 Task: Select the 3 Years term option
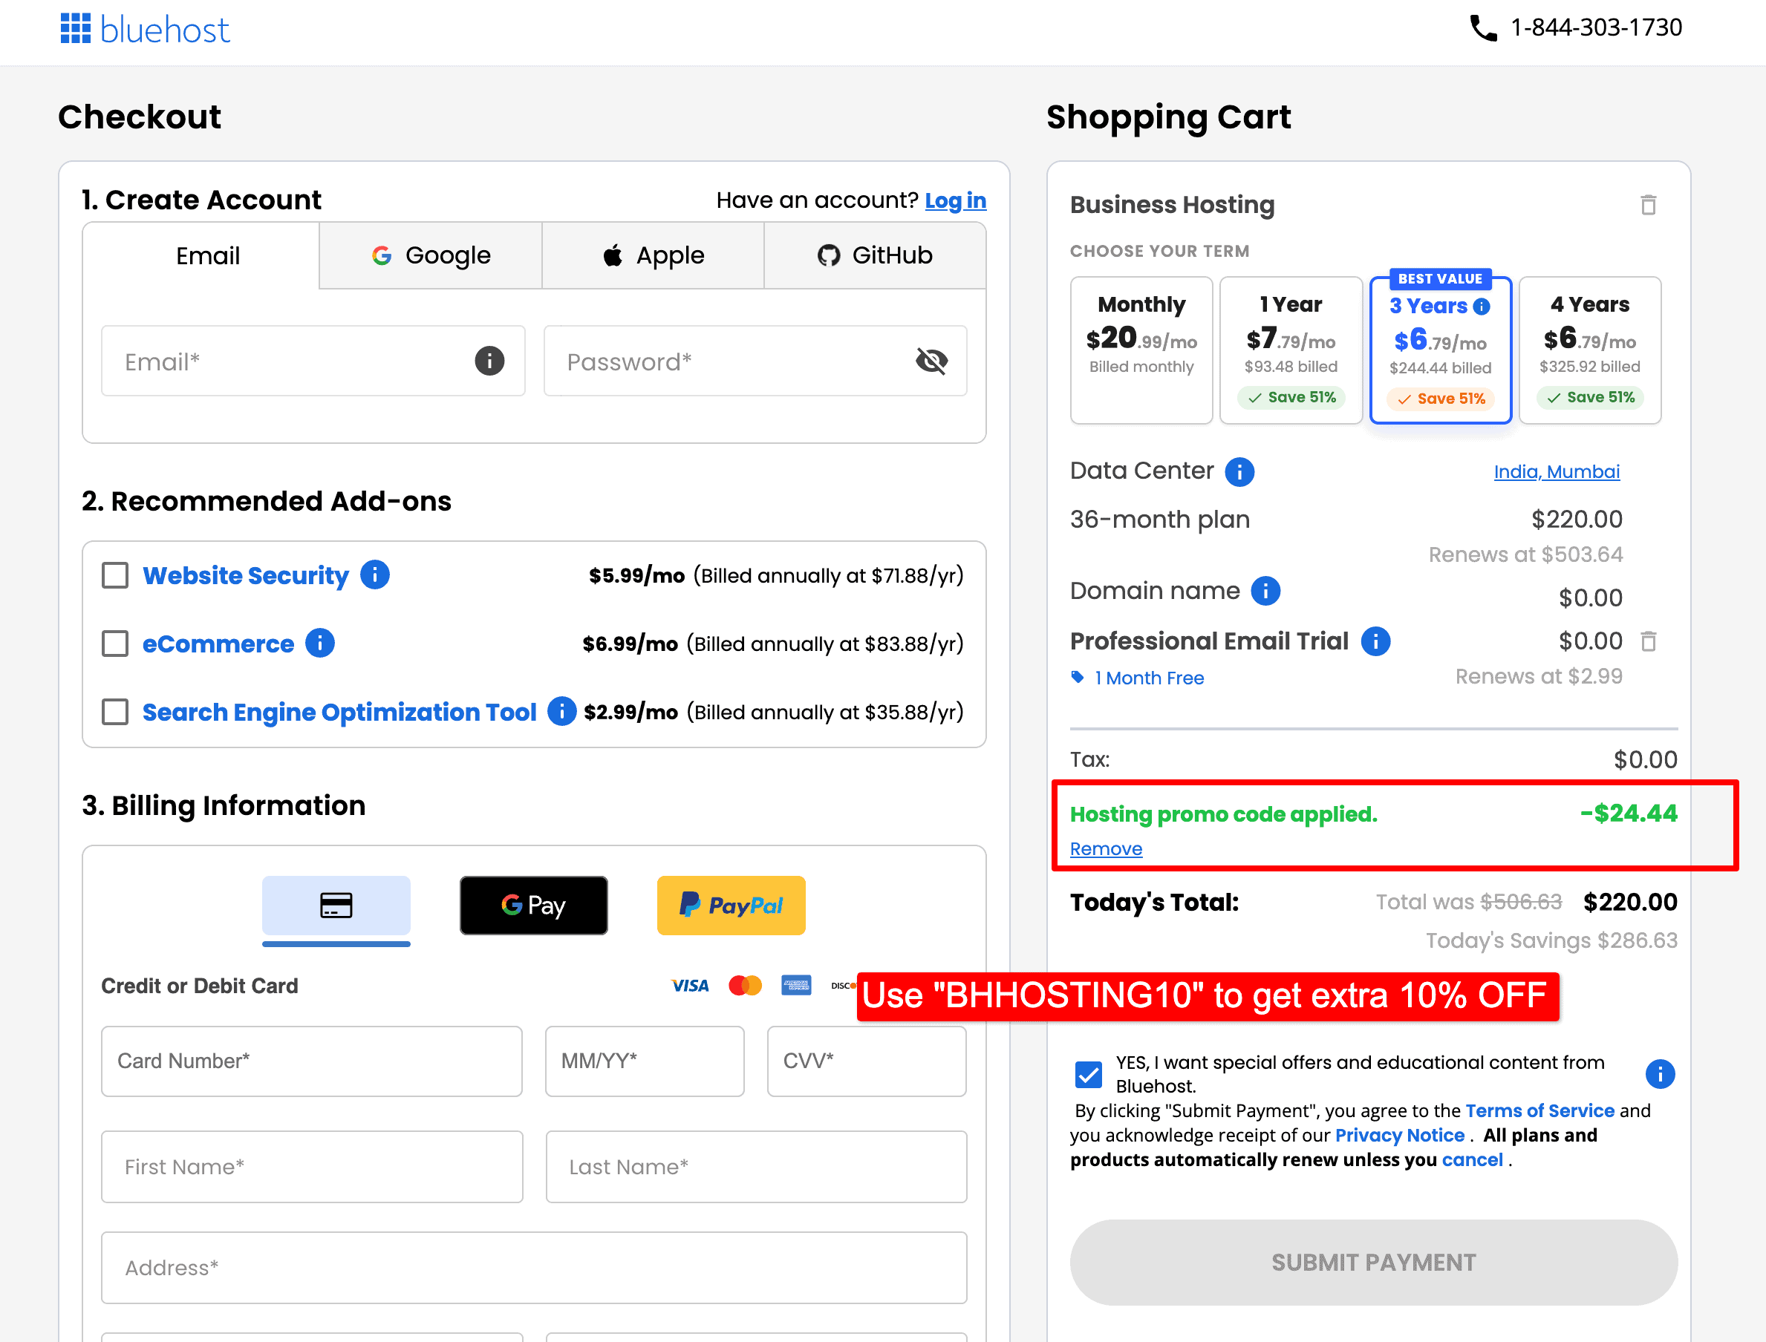1440,350
